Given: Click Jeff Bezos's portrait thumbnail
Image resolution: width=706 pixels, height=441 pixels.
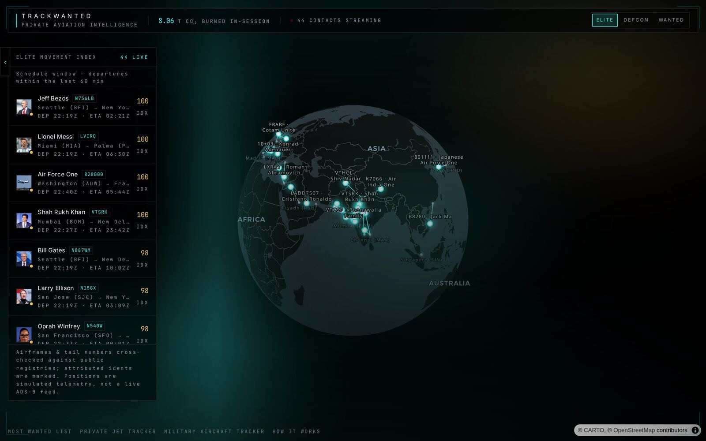Looking at the screenshot, I should 24,107.
